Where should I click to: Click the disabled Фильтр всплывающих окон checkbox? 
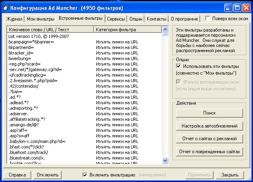point(178,82)
